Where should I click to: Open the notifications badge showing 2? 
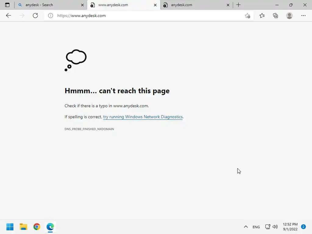coord(303,227)
